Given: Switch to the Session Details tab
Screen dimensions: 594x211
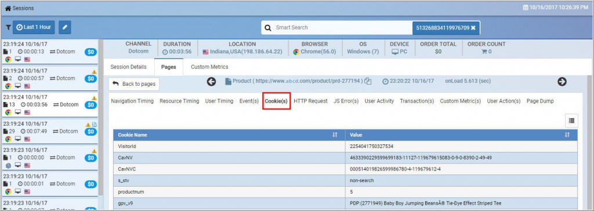Looking at the screenshot, I should coord(128,67).
